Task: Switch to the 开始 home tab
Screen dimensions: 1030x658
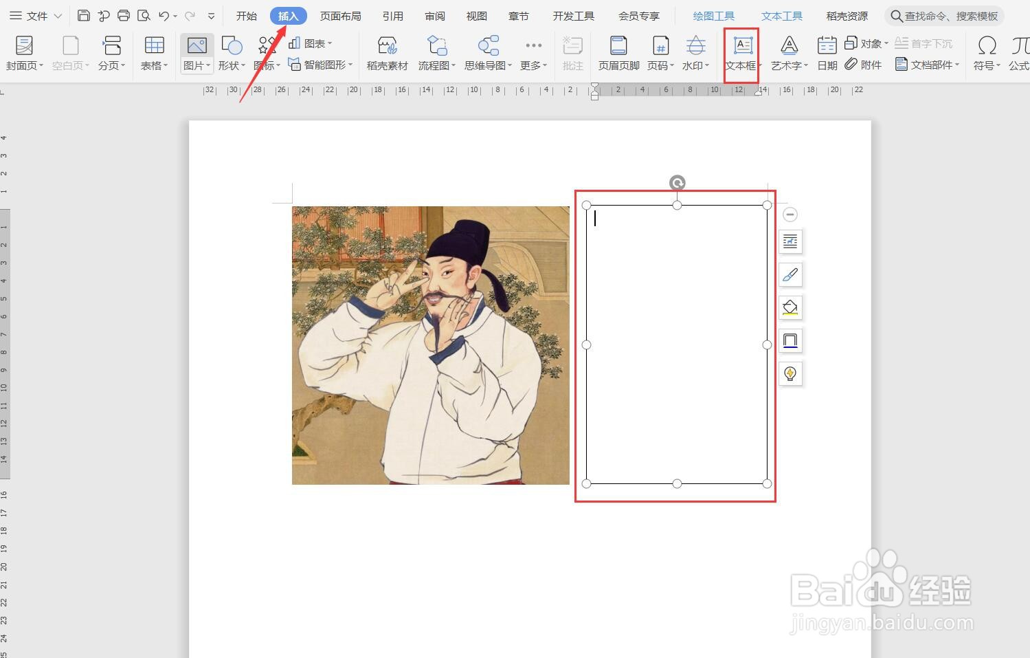Action: click(x=246, y=16)
